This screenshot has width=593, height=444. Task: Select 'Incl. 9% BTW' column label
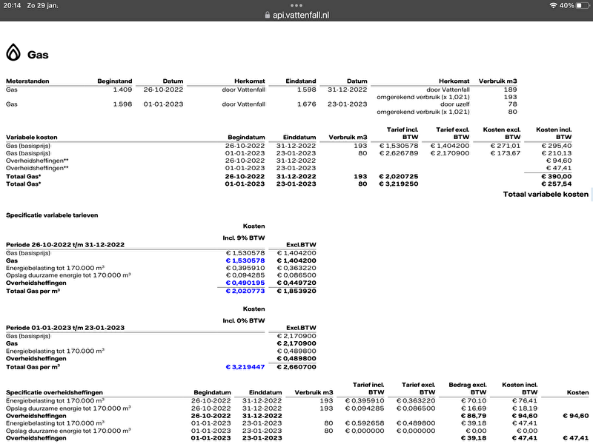click(x=244, y=238)
